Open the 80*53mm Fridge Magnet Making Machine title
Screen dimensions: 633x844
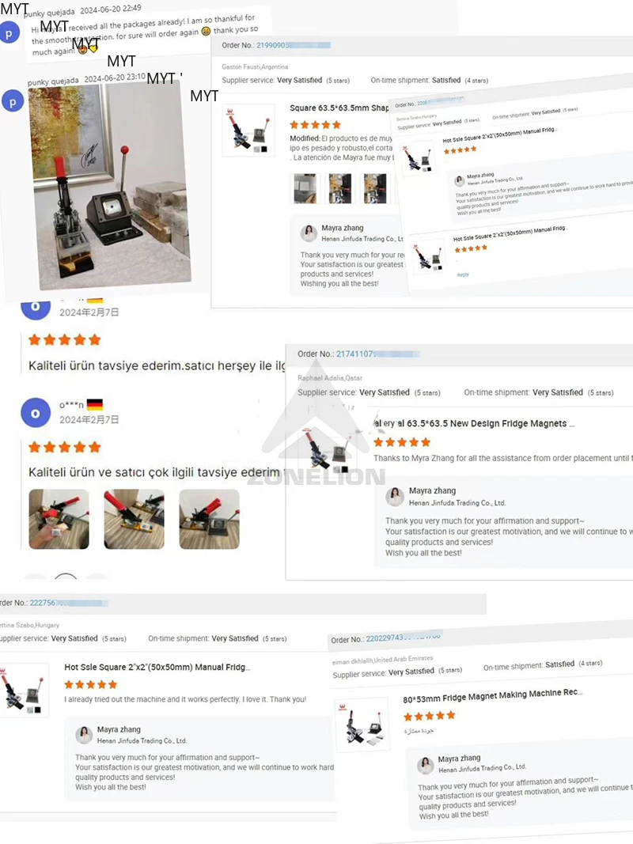492,695
